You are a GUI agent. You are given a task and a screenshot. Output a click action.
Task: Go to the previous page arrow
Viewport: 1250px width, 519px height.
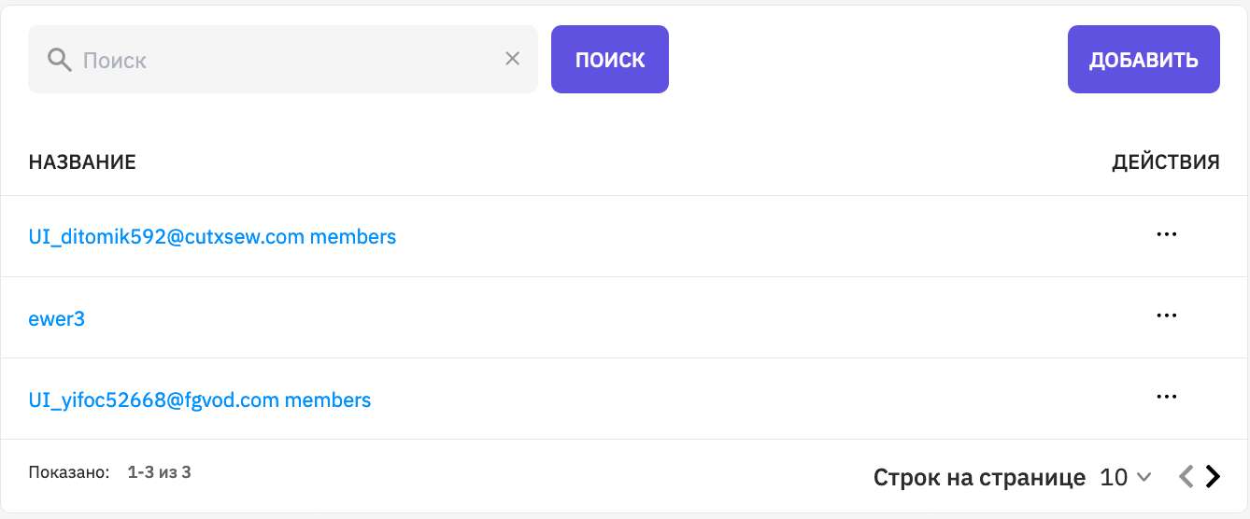(1186, 477)
